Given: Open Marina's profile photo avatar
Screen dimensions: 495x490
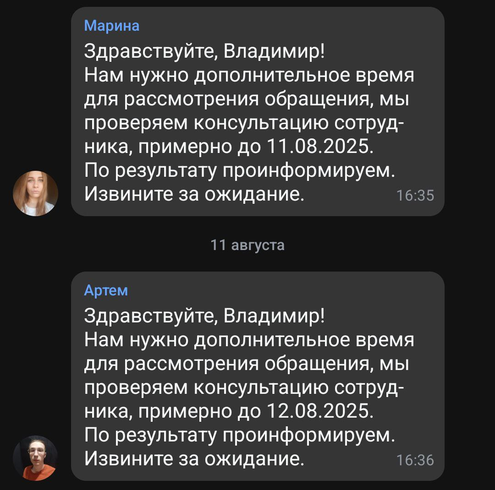Looking at the screenshot, I should pyautogui.click(x=35, y=193).
